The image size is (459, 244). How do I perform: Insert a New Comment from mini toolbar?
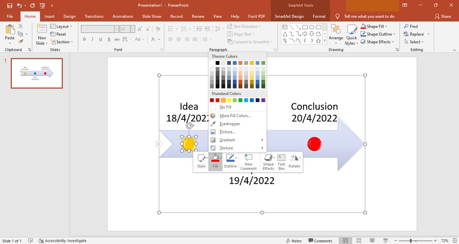point(248,162)
